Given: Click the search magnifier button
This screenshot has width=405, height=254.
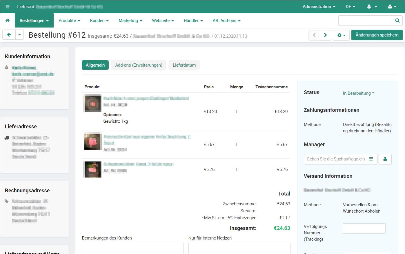Looking at the screenshot, I should [x=397, y=21].
